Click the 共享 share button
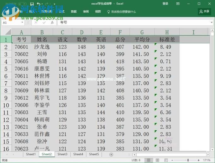Viewport: 215px width, 163px height. coord(205,12)
